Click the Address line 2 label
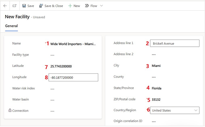Screen dimensions: 205x127 [124, 54]
